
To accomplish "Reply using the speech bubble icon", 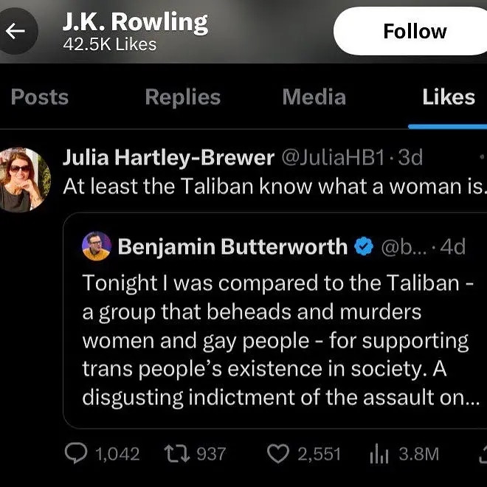I will click(75, 453).
